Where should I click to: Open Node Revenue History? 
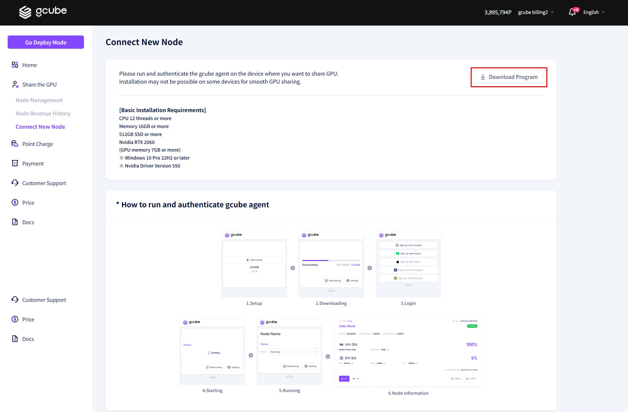pos(43,113)
